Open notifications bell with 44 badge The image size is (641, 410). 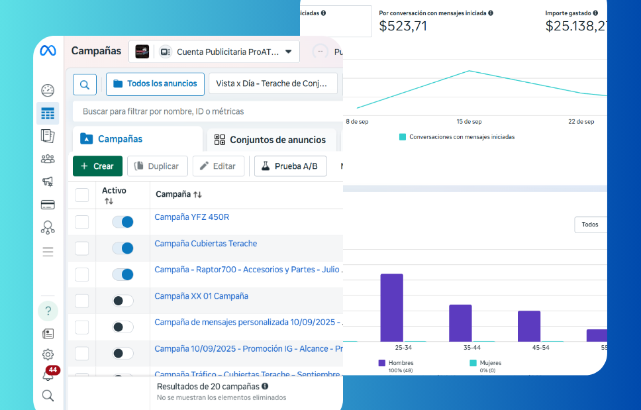48,374
